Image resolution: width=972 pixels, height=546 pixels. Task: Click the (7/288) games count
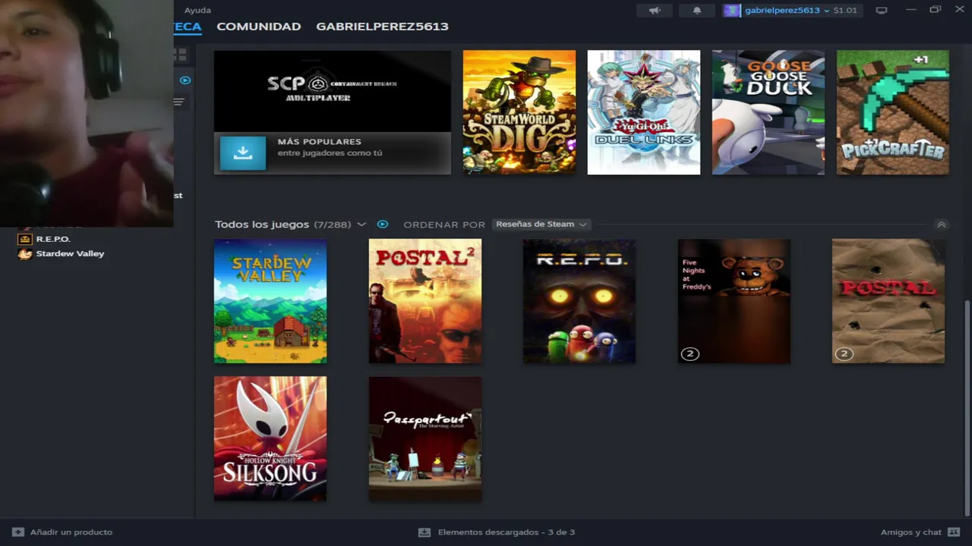333,224
